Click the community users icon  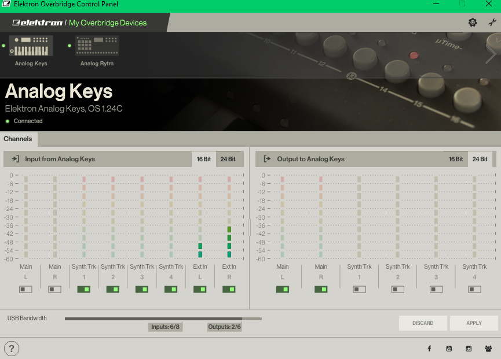489,349
